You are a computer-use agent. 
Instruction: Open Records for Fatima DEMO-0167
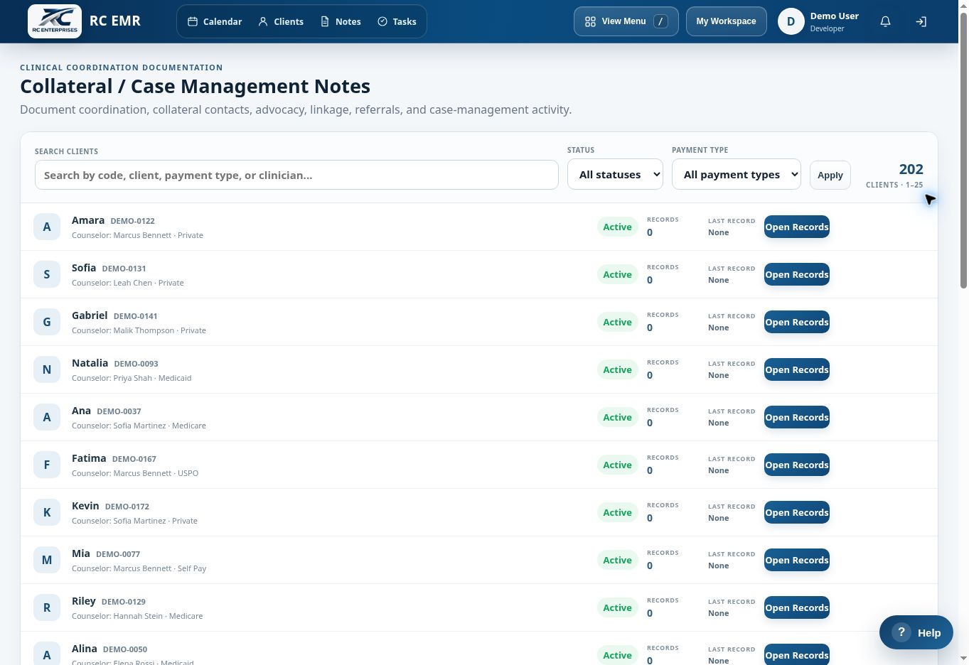click(797, 465)
